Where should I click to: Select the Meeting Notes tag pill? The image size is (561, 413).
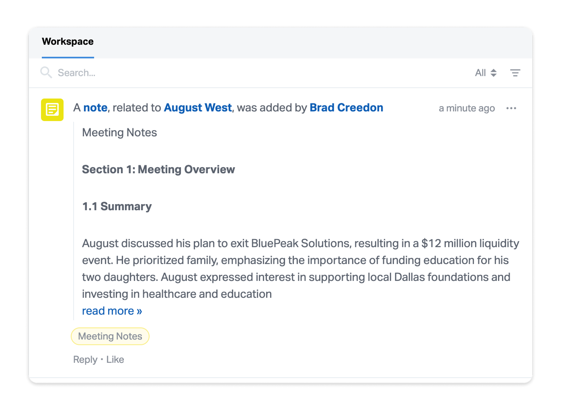tap(110, 336)
